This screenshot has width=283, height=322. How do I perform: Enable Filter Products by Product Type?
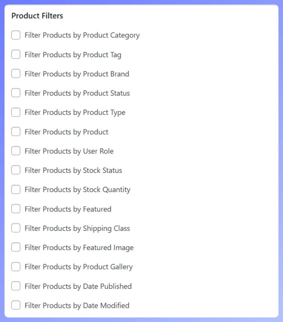click(16, 112)
